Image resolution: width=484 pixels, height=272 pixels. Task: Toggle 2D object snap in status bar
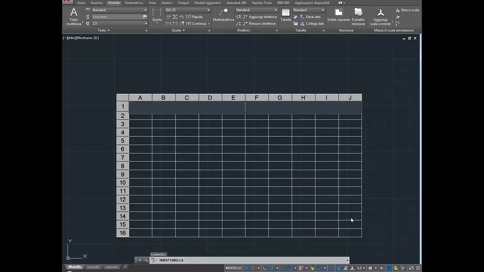click(x=290, y=268)
